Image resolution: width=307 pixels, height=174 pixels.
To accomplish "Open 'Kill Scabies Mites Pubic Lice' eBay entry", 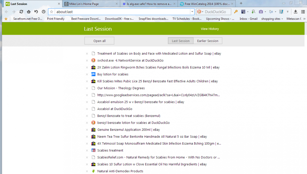I will click(x=158, y=81).
